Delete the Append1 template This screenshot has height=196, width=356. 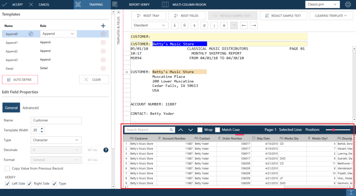point(103,43)
